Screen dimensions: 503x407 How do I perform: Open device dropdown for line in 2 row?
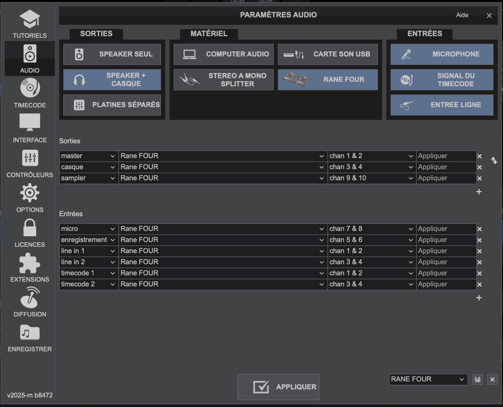(x=223, y=262)
